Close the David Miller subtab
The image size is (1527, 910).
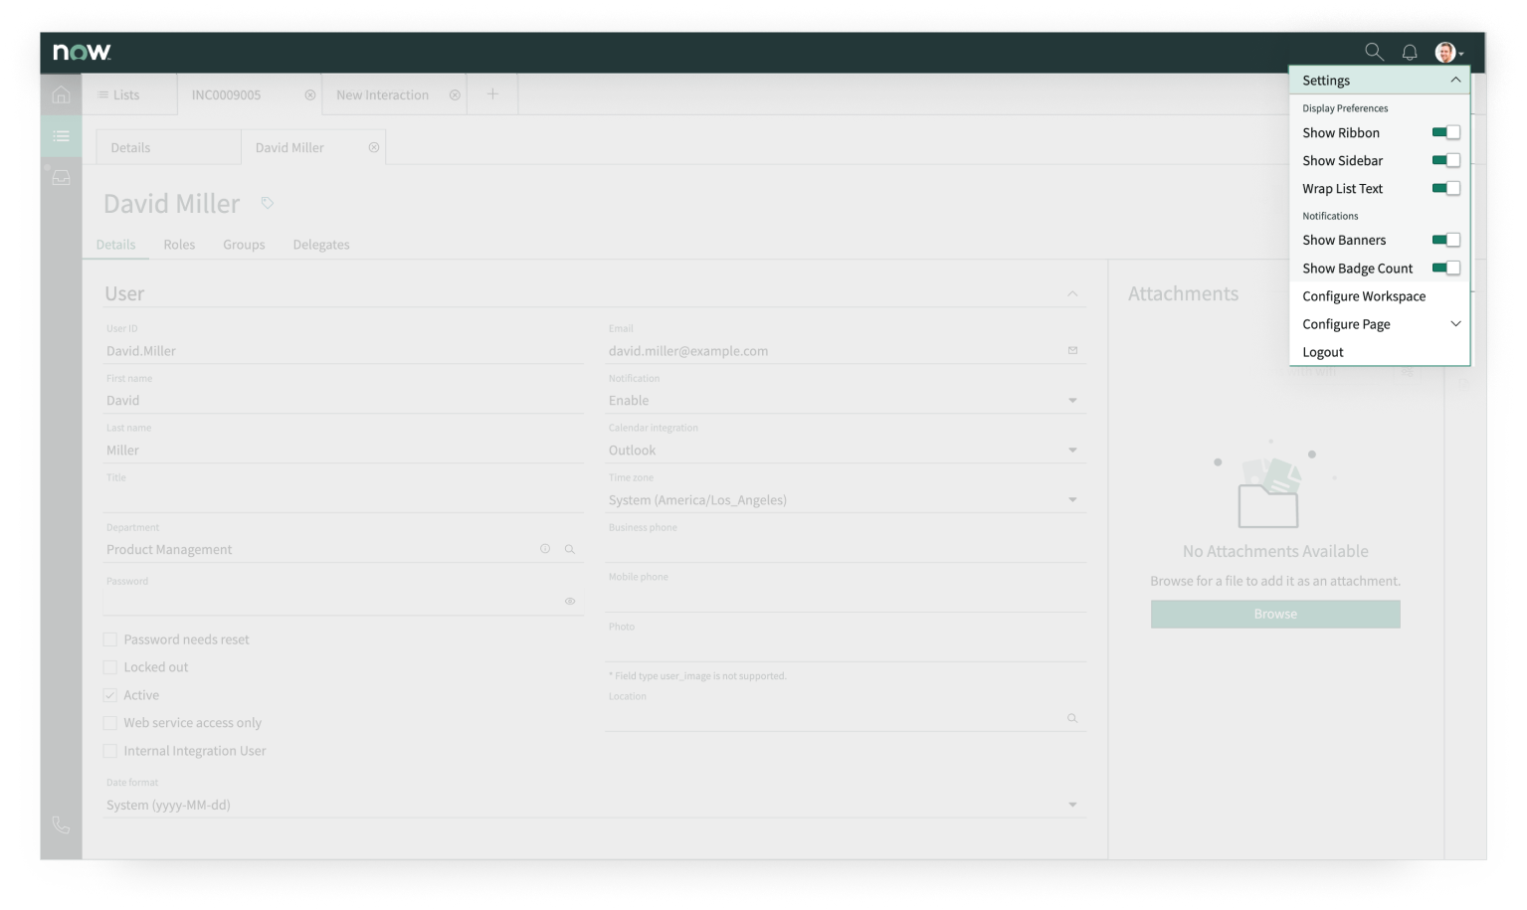click(374, 147)
